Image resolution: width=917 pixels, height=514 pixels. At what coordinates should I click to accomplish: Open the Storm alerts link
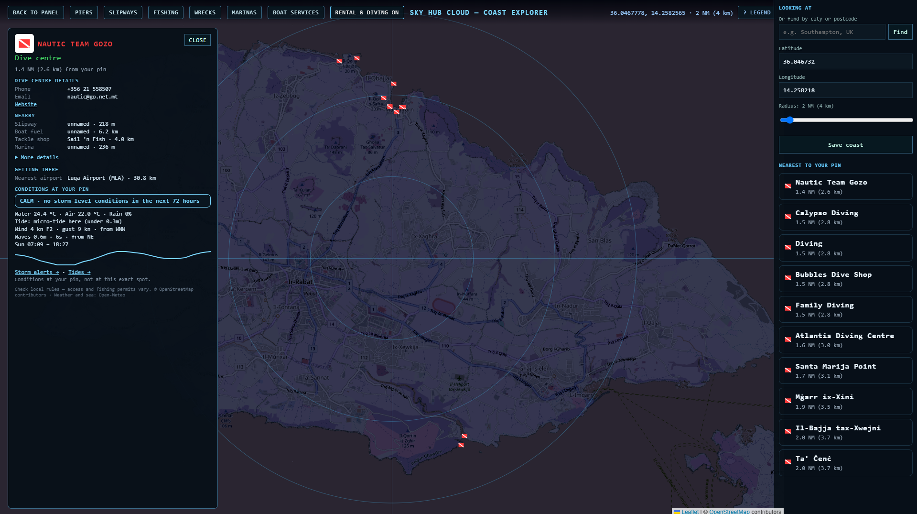[x=37, y=272]
